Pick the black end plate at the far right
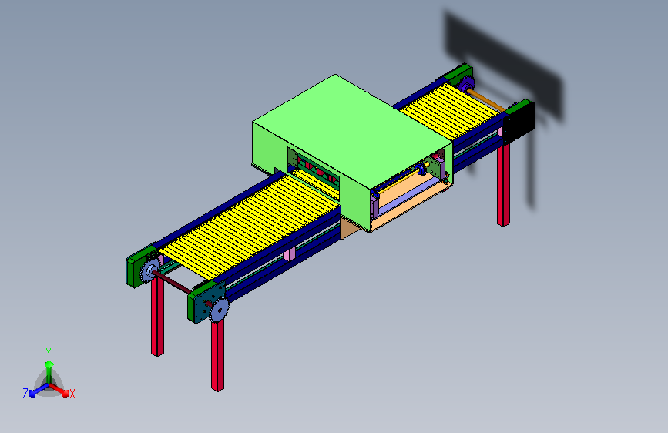This screenshot has height=433, width=668. tap(519, 124)
